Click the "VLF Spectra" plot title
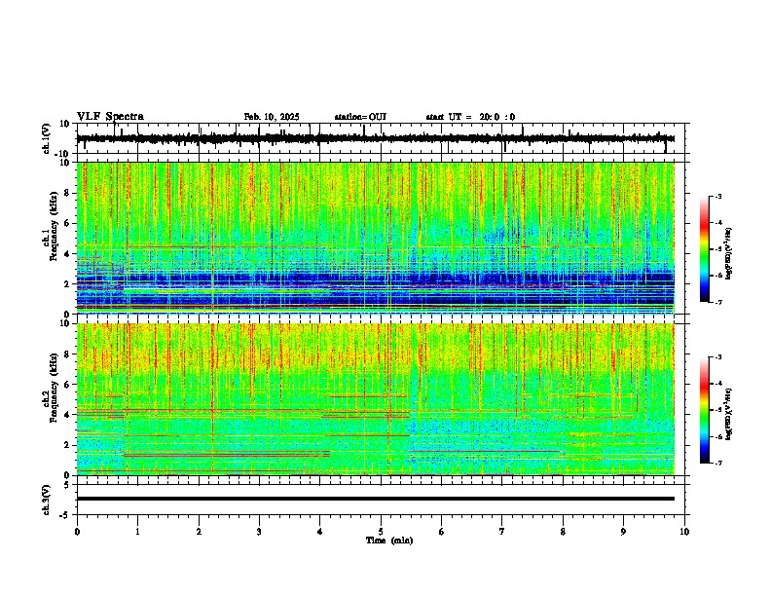Image resolution: width=771 pixels, height=596 pixels. pyautogui.click(x=110, y=117)
